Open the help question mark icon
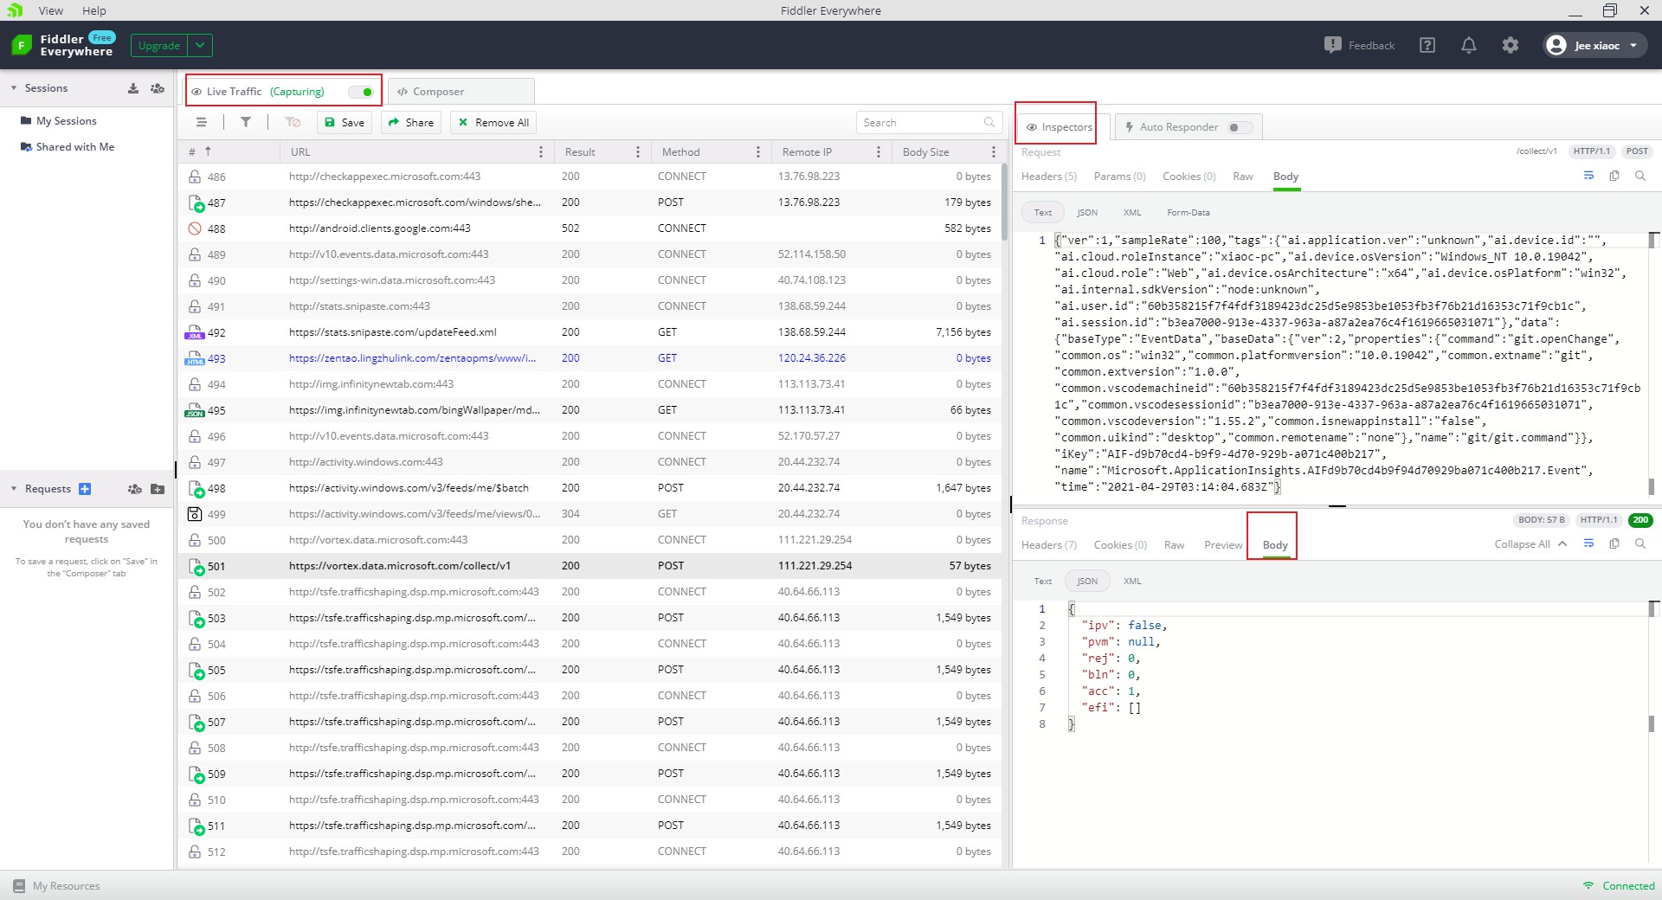Viewport: 1662px width, 900px height. [x=1427, y=45]
